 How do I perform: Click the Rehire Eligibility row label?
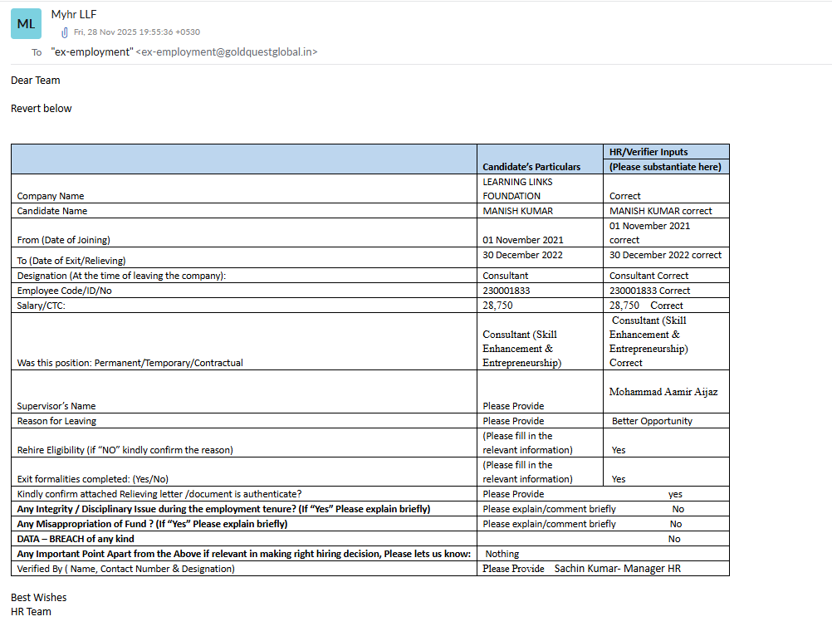click(x=125, y=450)
